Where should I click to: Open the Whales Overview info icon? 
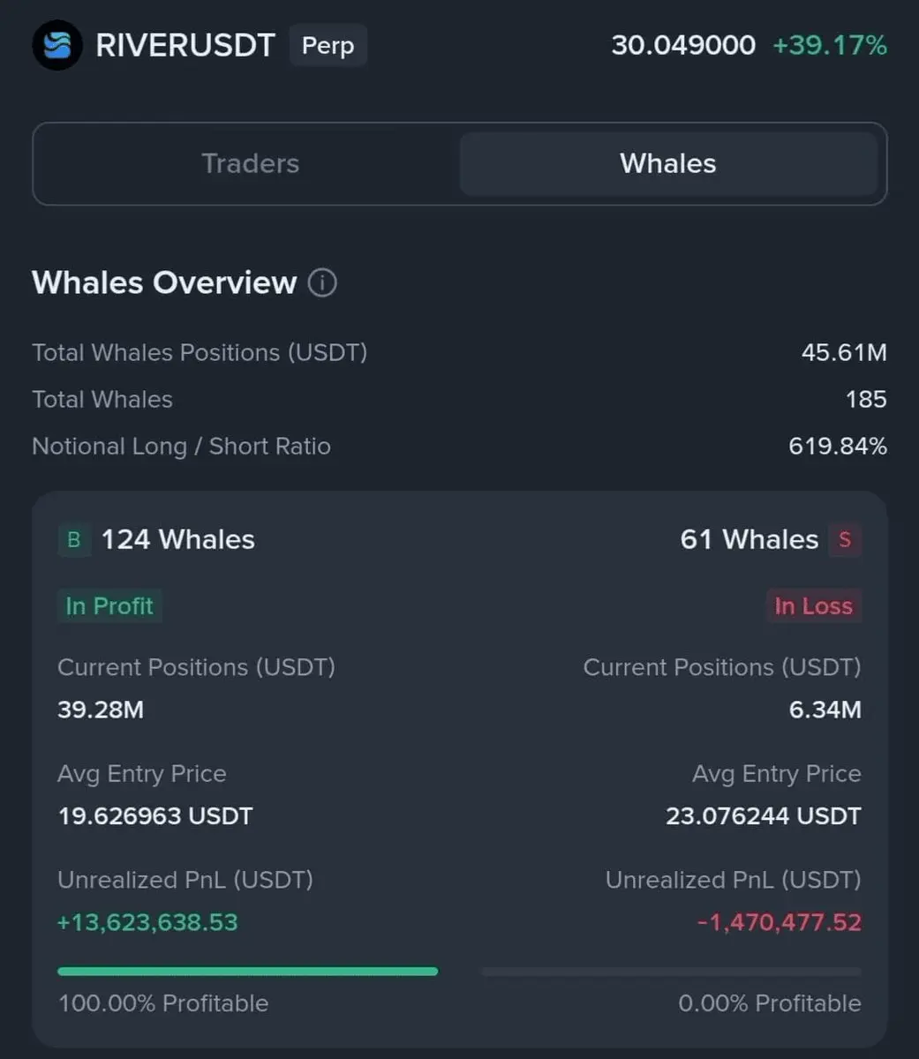[322, 283]
